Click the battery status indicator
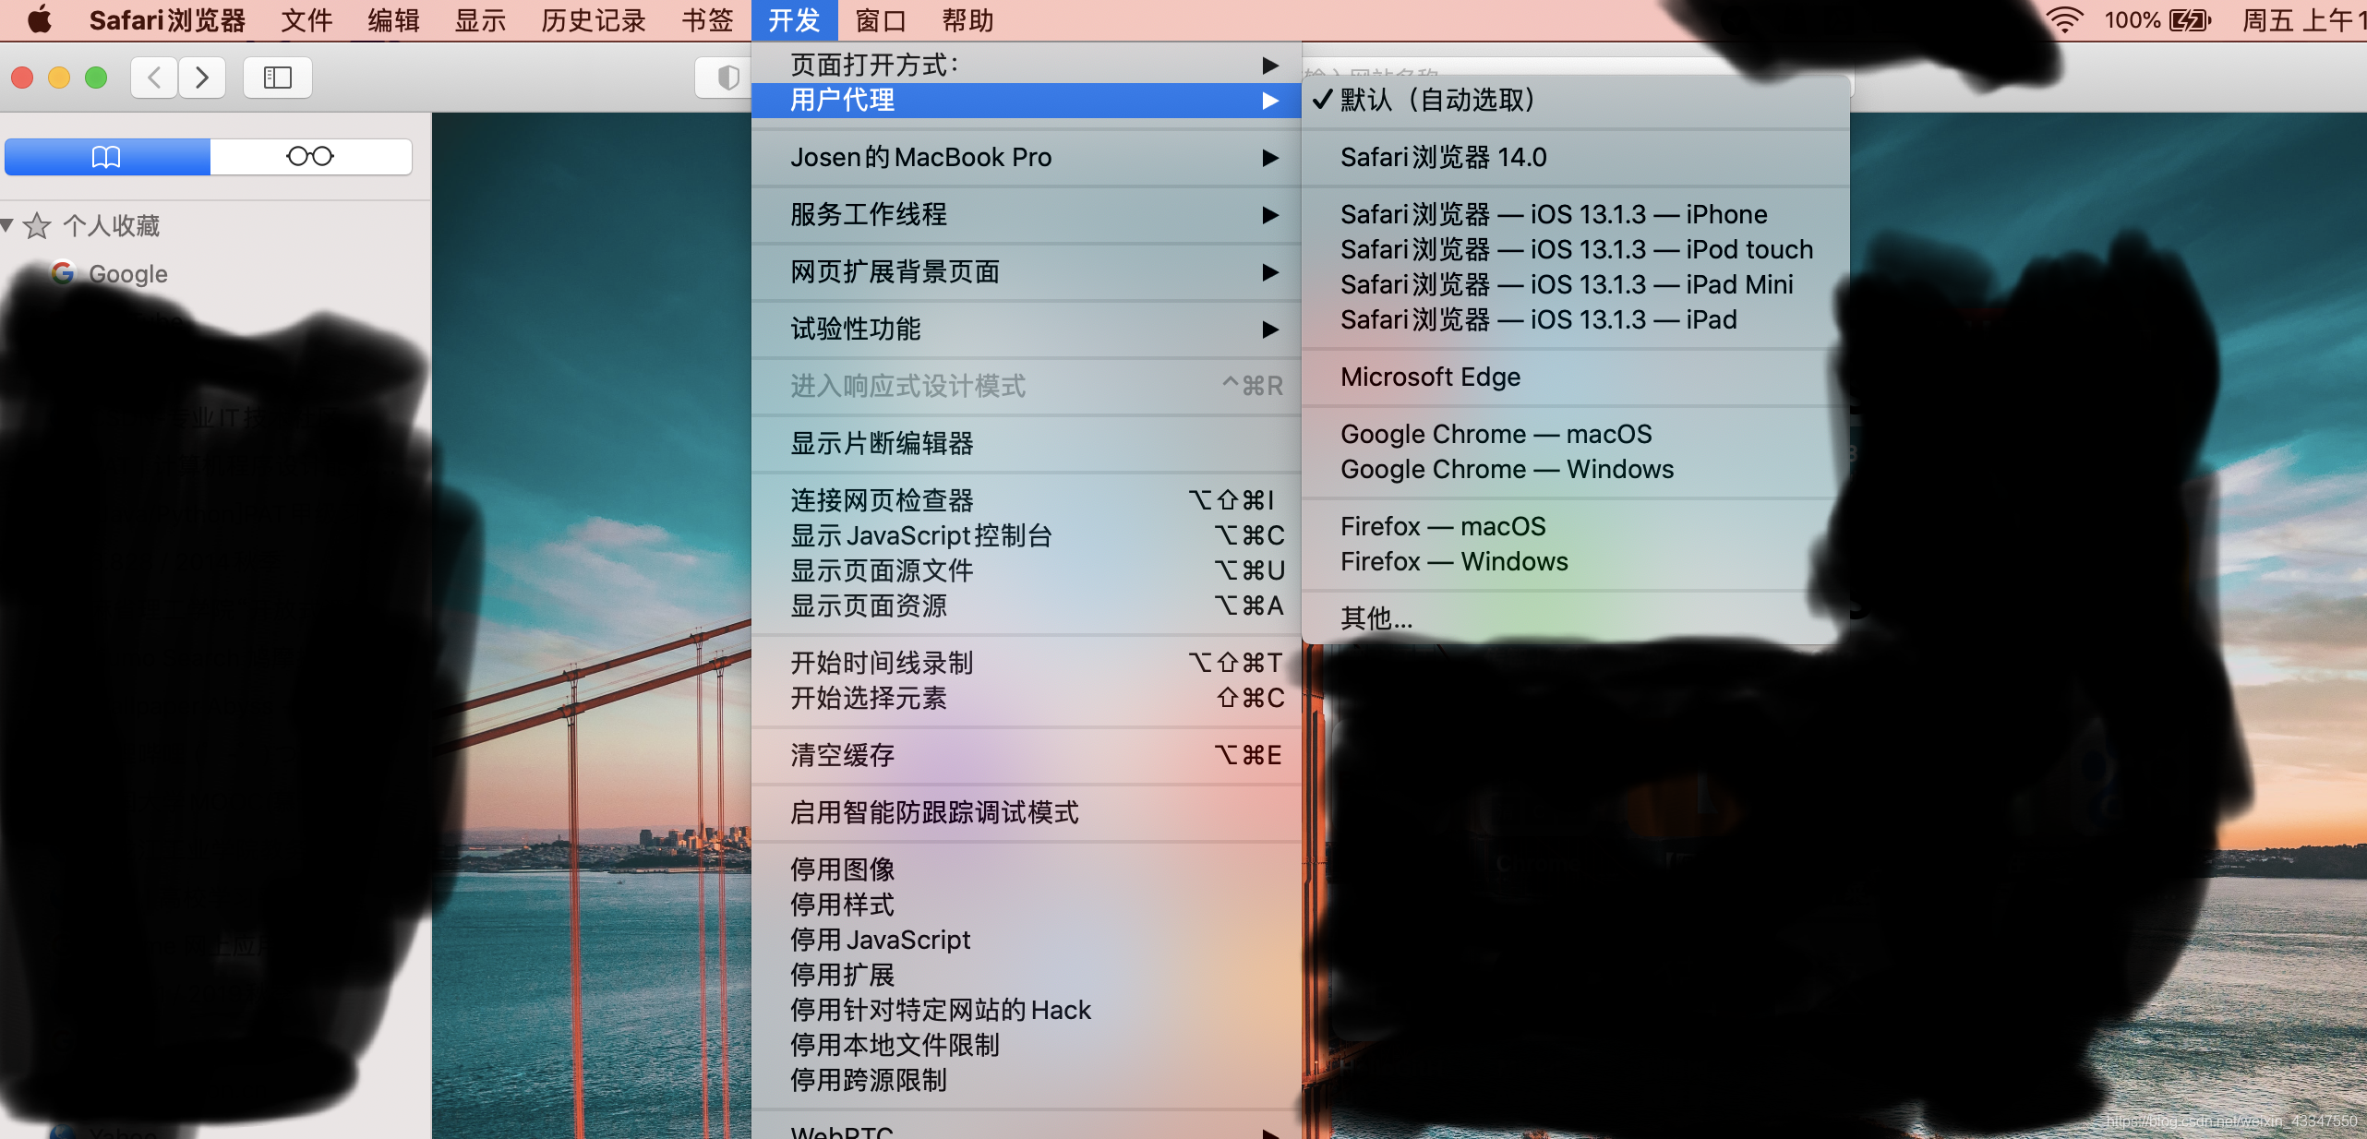This screenshot has width=2367, height=1139. click(2190, 19)
